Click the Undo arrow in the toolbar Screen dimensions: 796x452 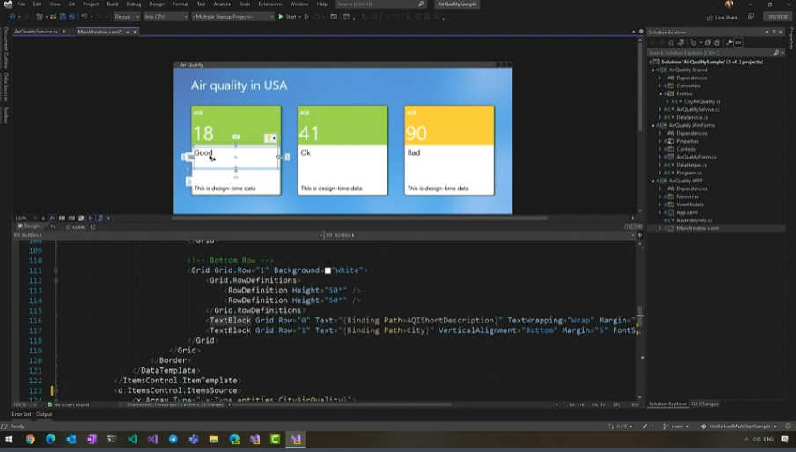pos(85,17)
